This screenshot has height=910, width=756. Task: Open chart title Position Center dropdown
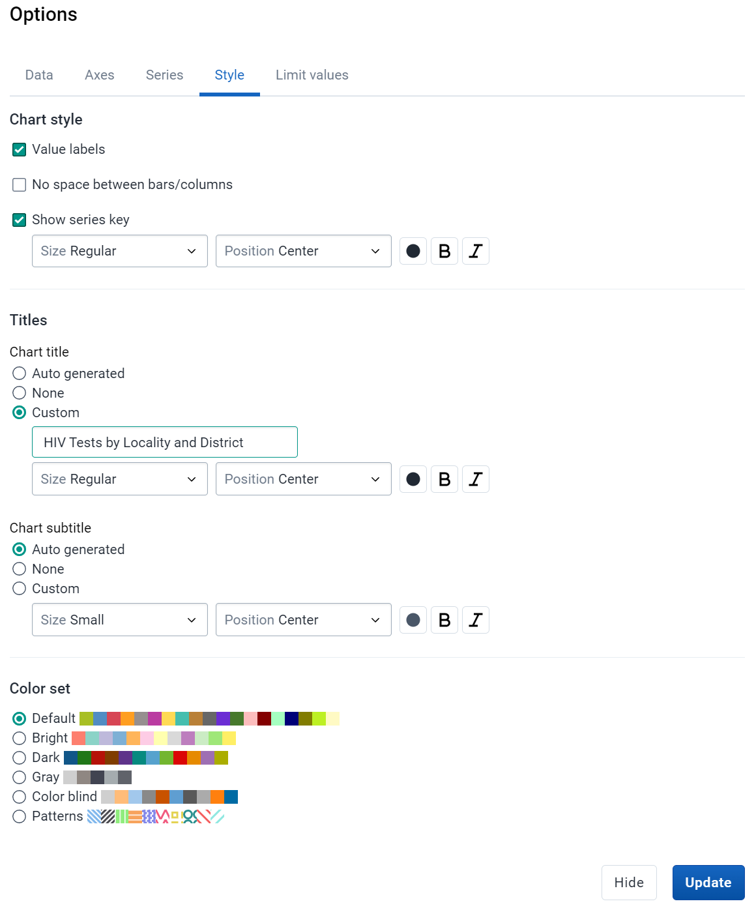[304, 479]
